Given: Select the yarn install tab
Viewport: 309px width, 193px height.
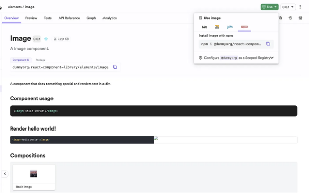Looking at the screenshot, I should [x=230, y=27].
